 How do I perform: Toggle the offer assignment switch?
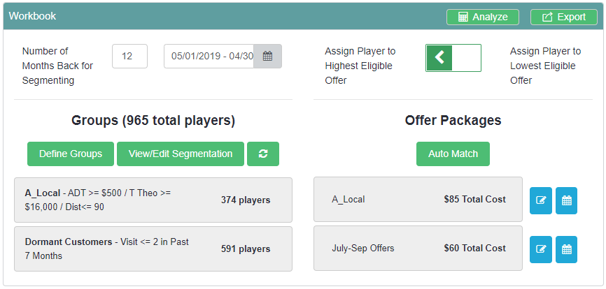pos(453,57)
